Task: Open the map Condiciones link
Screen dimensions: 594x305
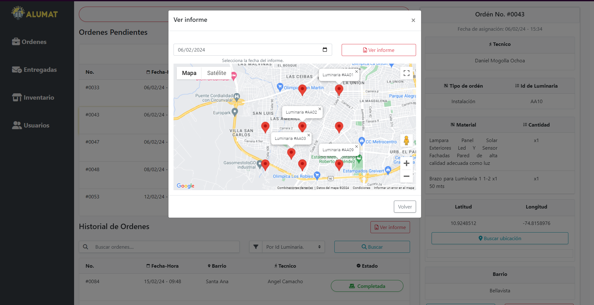Action: point(361,188)
